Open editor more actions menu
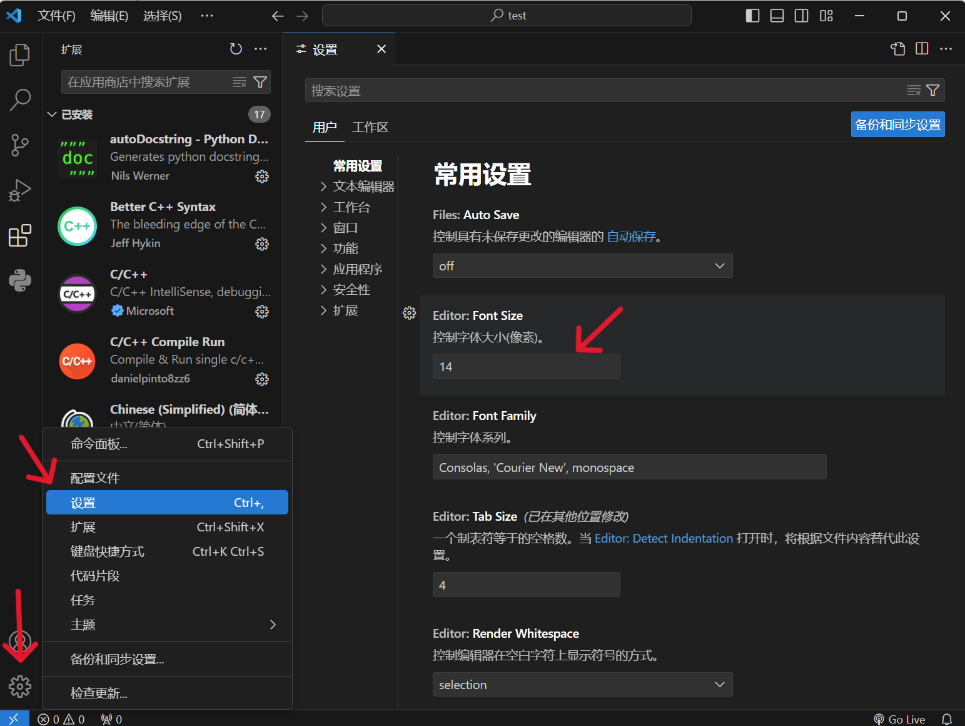This screenshot has height=726, width=965. pyautogui.click(x=946, y=49)
